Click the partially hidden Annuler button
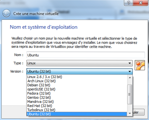This screenshot has width=149, height=120. pyautogui.click(x=138, y=112)
